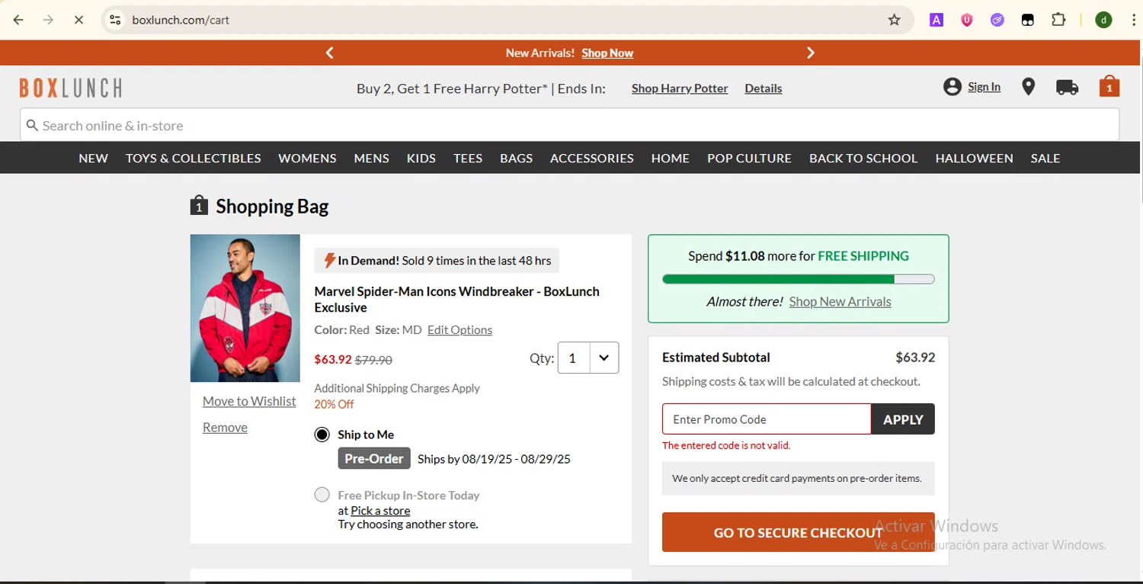
Task: Click the Shopping Bag heading
Action: [272, 207]
